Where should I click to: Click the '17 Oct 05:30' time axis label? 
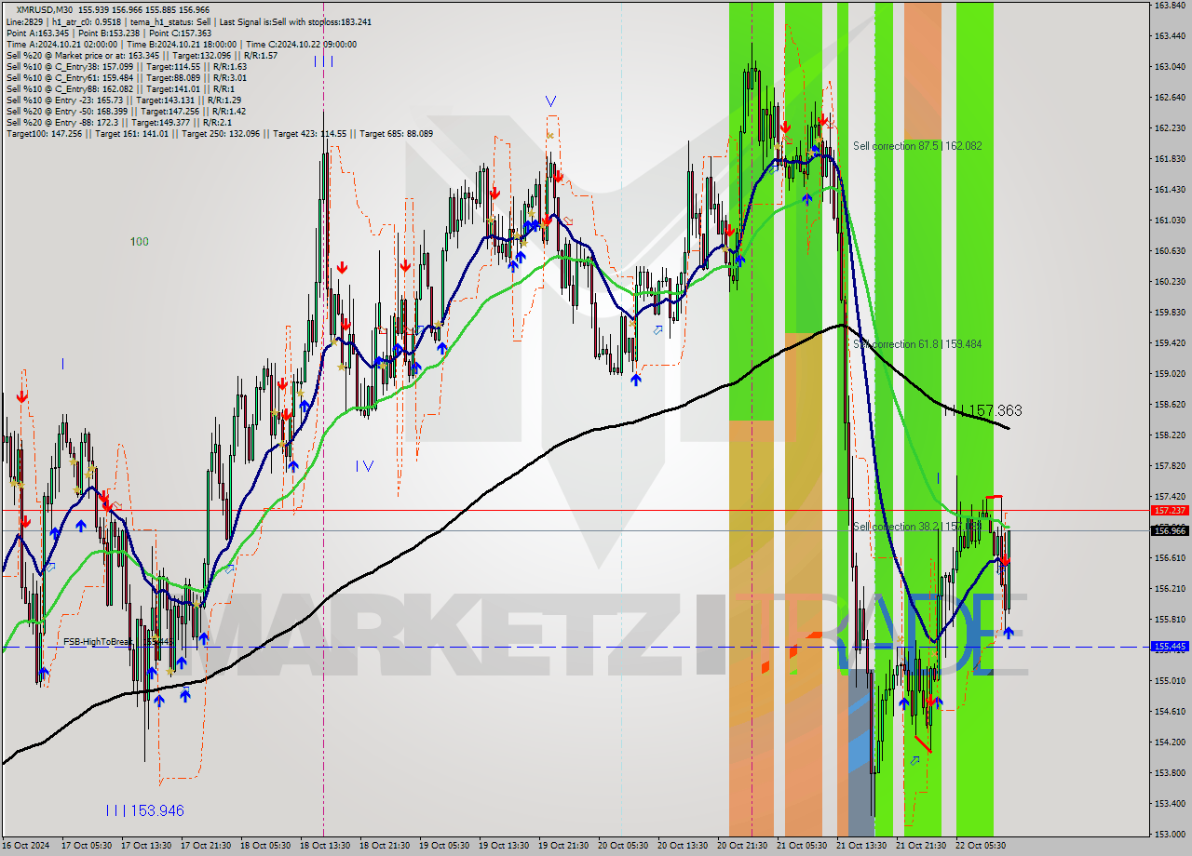point(86,846)
